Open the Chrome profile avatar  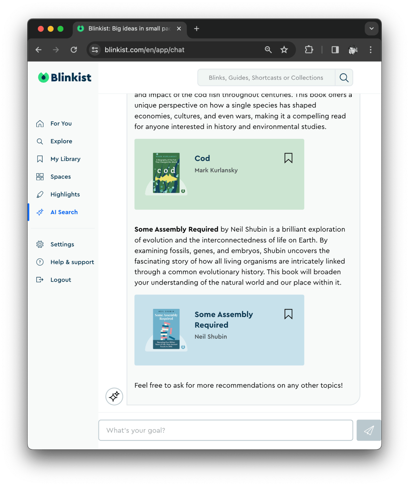[x=353, y=50]
